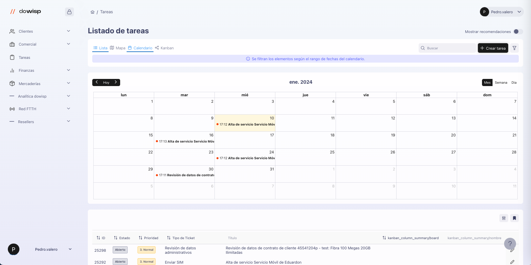Open 17:12 event on January 24

[x=245, y=158]
